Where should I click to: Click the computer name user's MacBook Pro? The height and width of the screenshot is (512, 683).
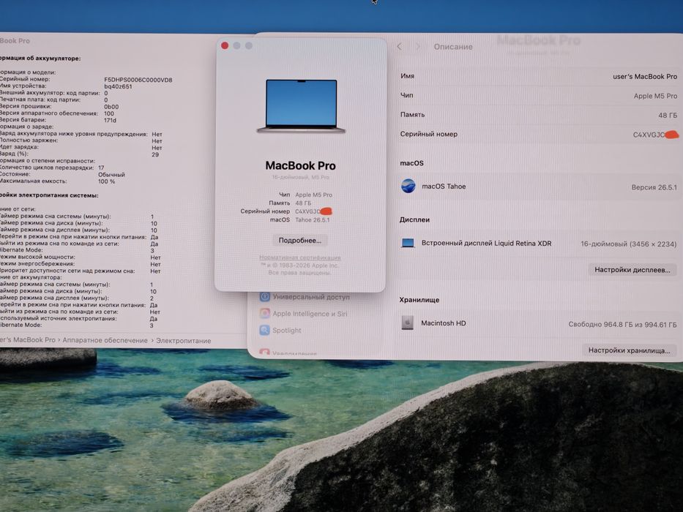645,77
